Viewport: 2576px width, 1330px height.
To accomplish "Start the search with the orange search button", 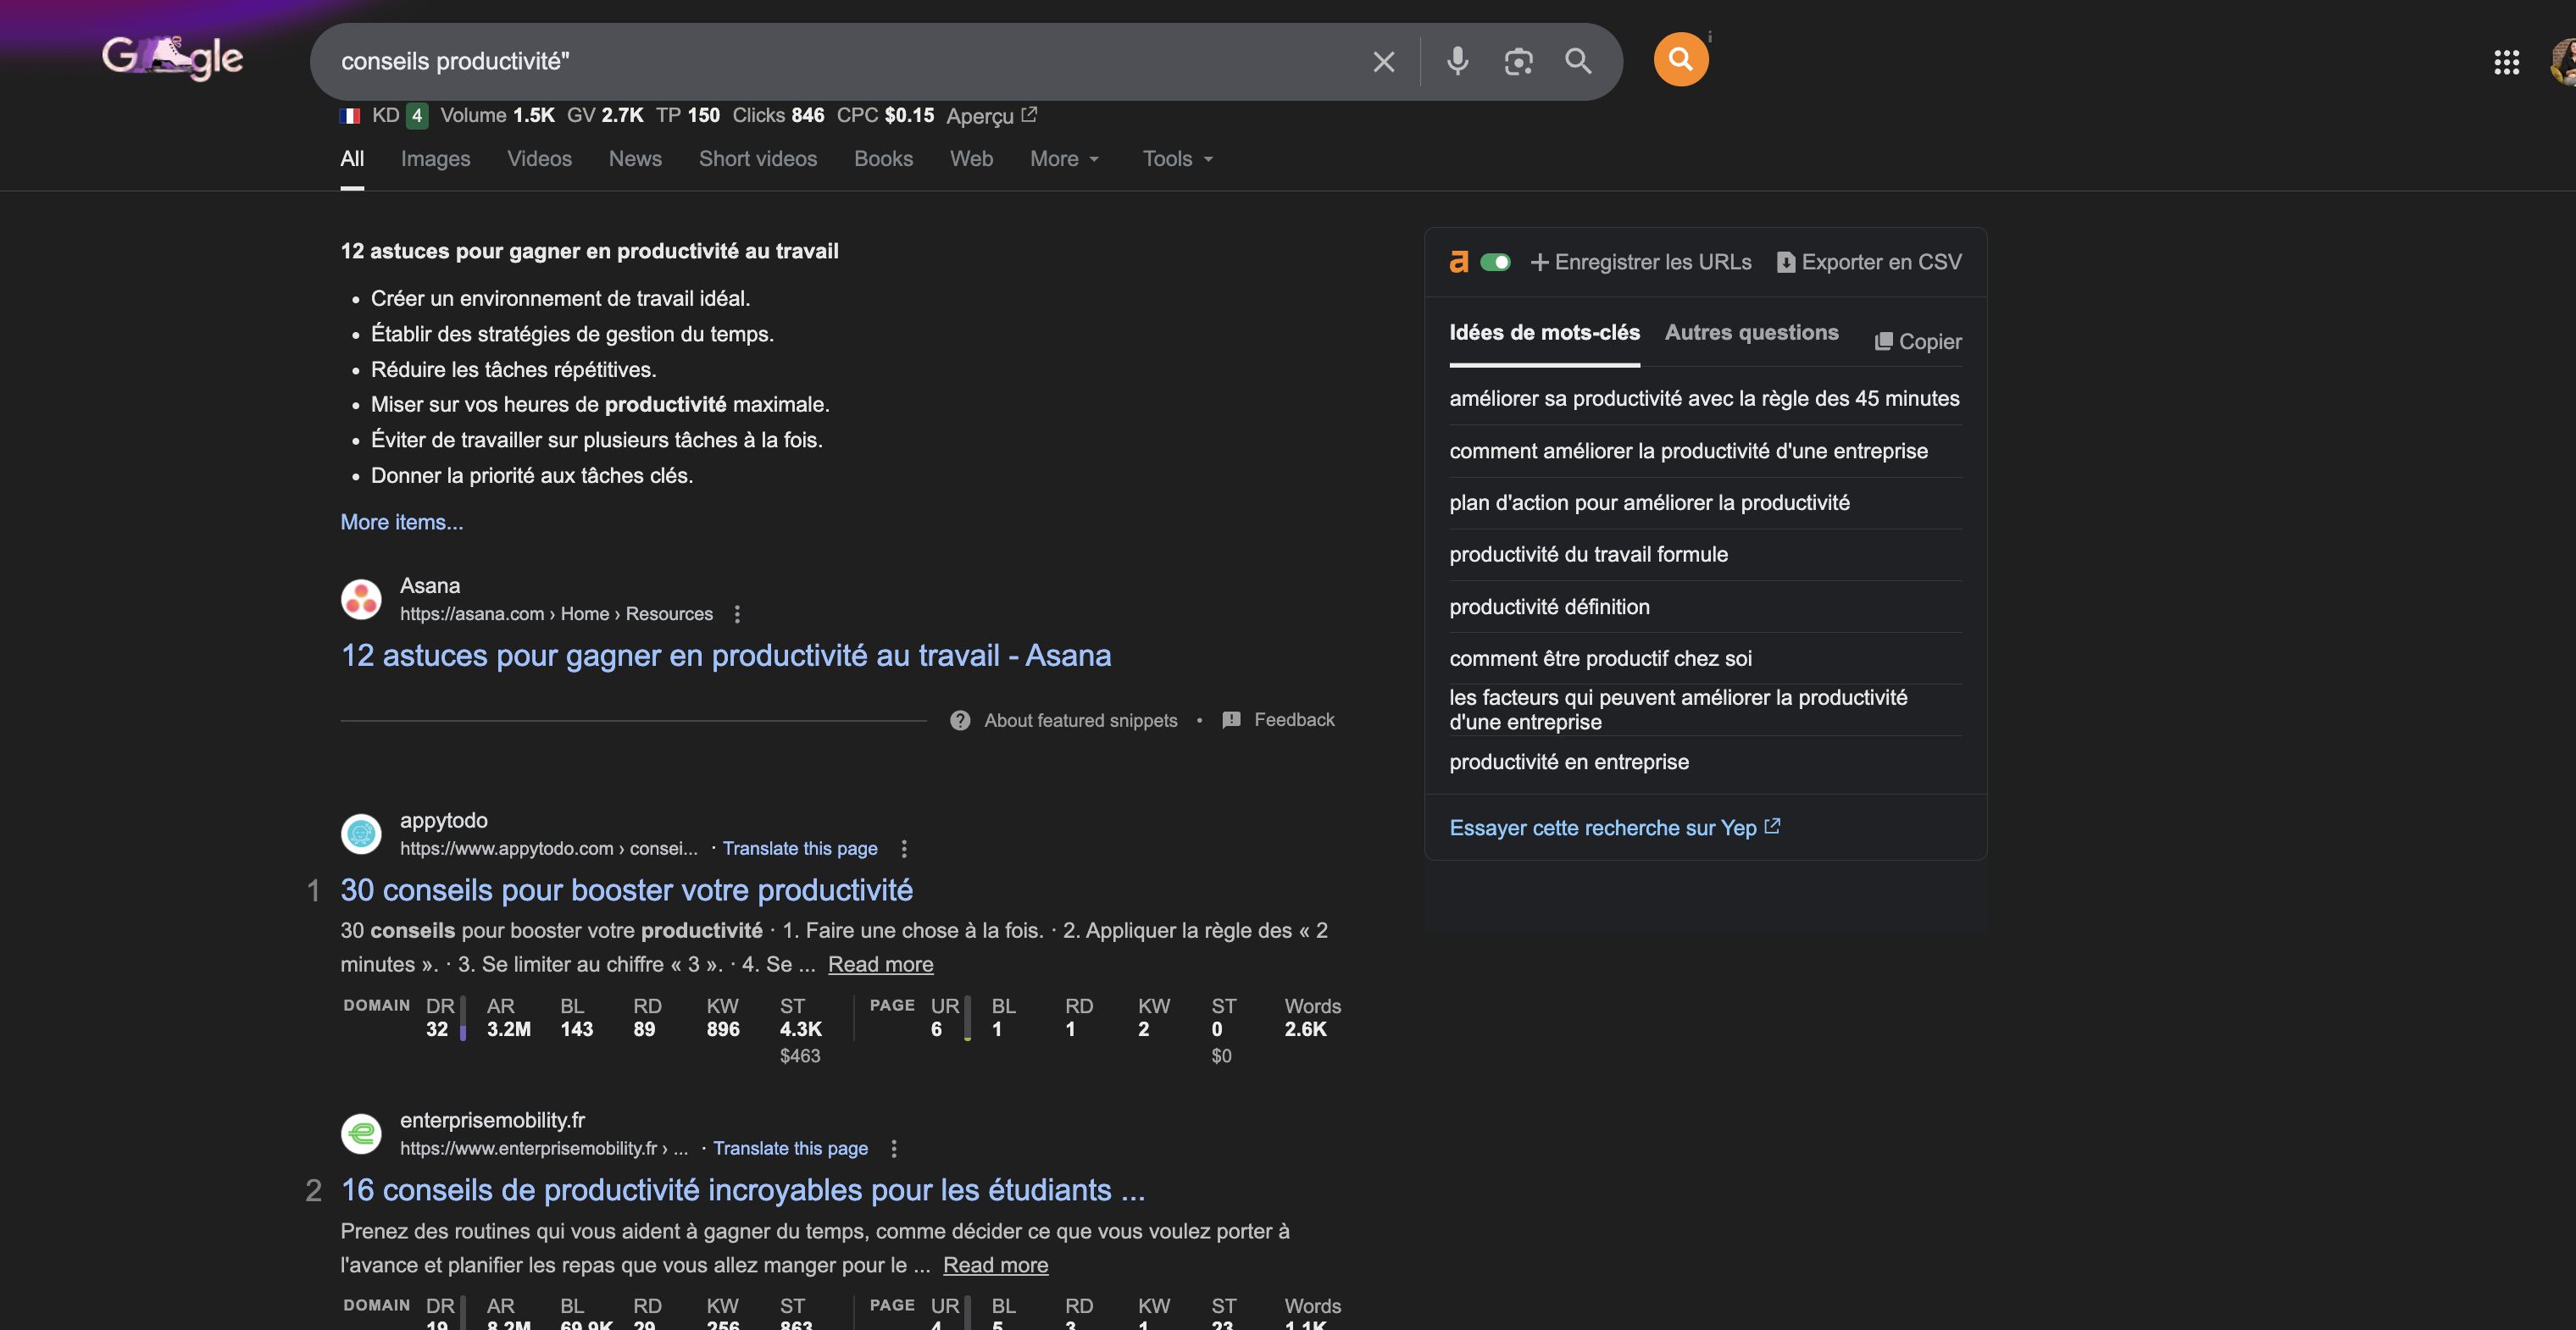I will tap(1681, 59).
